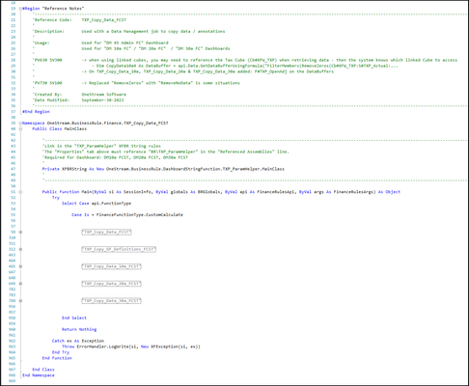Collapse Public Class MainClass at line 40
Screen dimensions: 469x386
(x=20, y=129)
